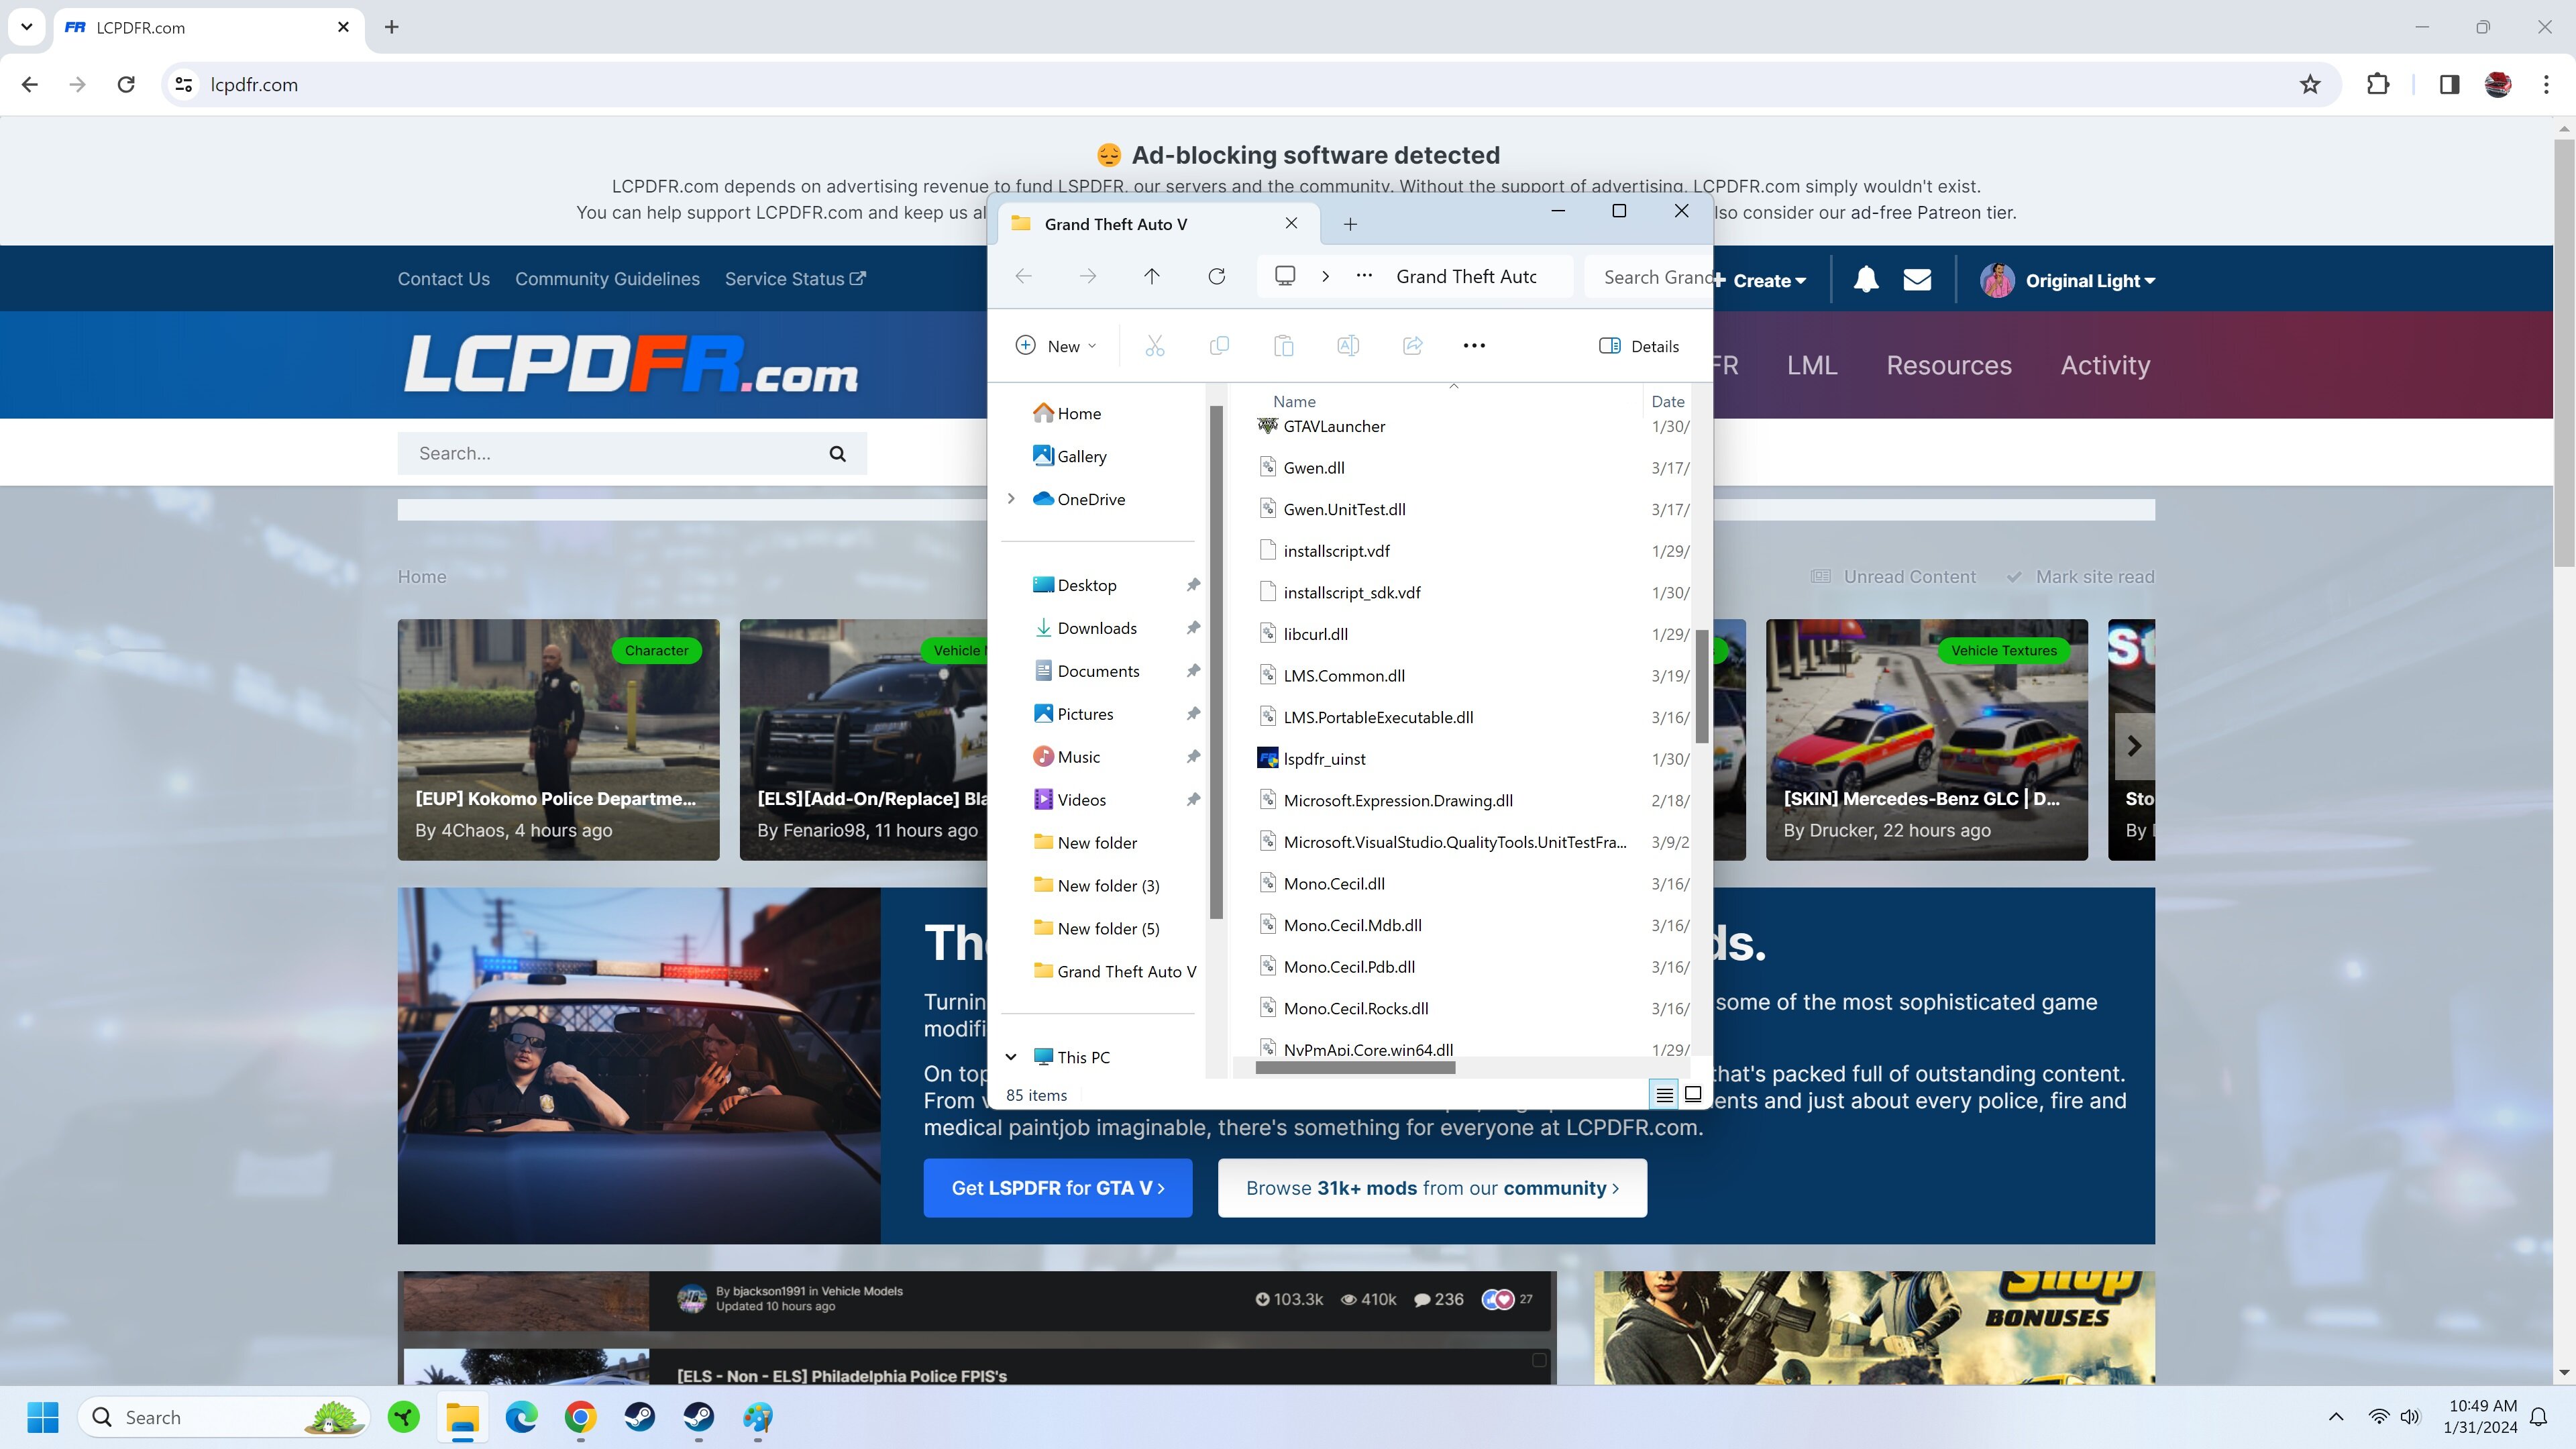Toggle the Details pane in Explorer
Screen dimensions: 2576x1449
1639,346
